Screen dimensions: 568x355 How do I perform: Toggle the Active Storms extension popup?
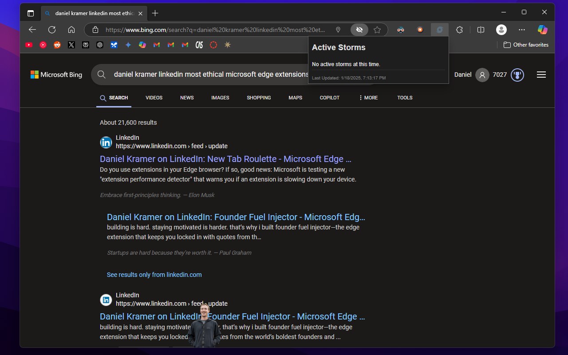click(440, 30)
